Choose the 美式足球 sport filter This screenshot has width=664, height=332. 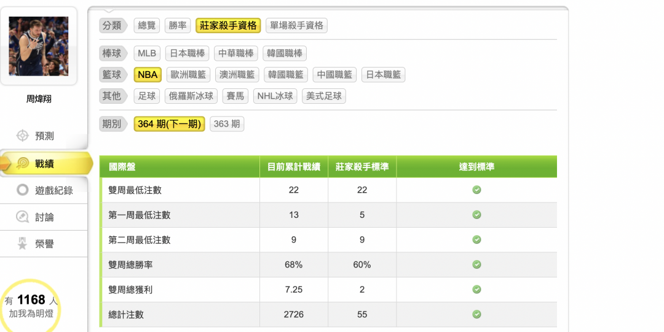[x=324, y=96]
